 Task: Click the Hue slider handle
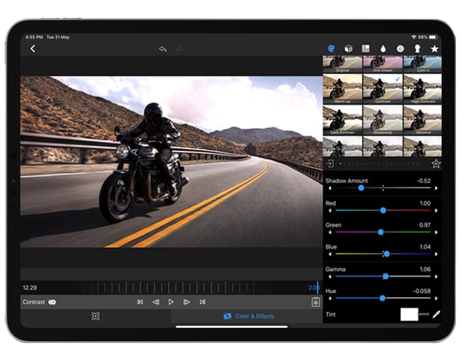pyautogui.click(x=383, y=298)
